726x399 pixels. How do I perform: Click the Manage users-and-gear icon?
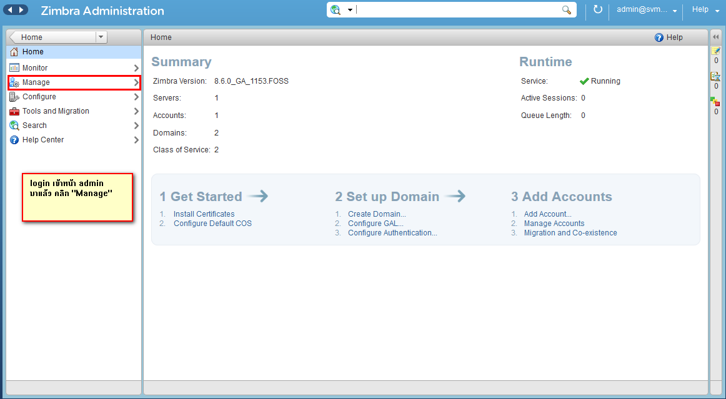tap(14, 82)
